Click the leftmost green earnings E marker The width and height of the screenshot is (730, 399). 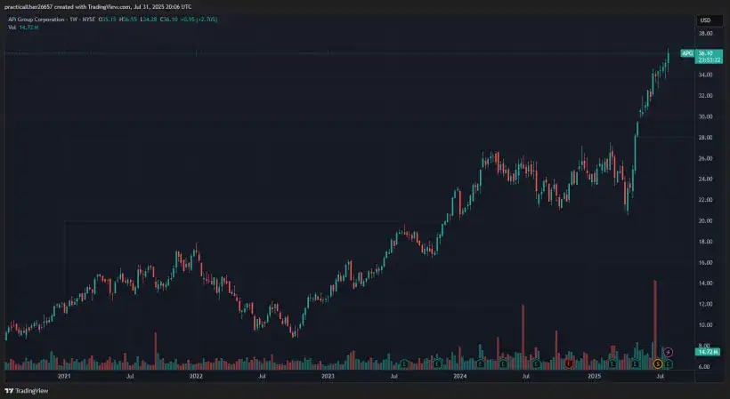pos(405,364)
